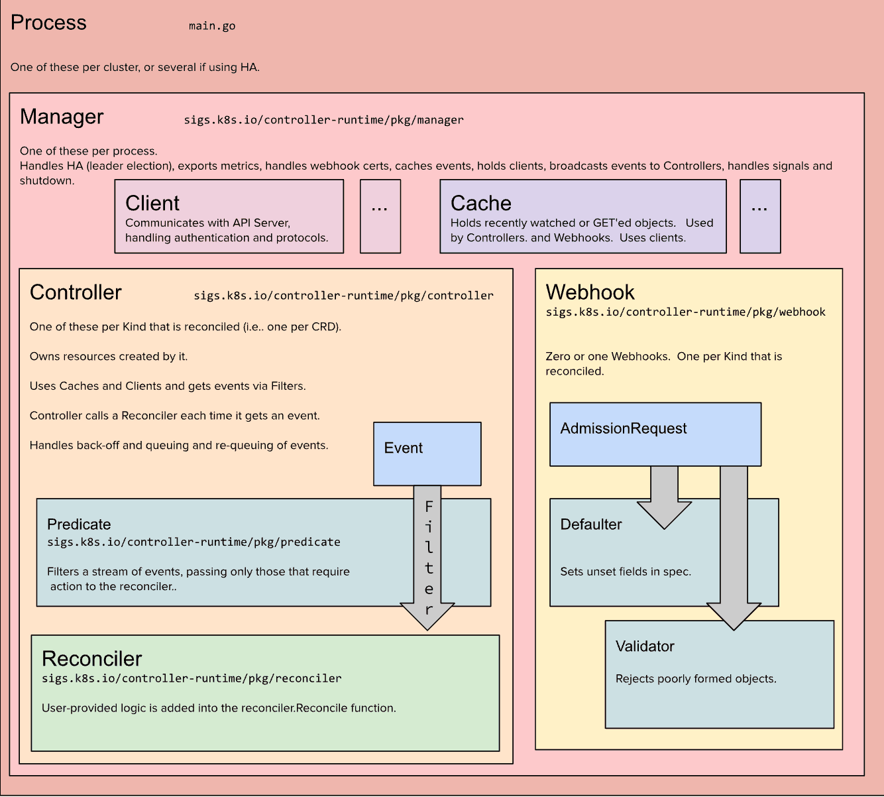Click the Process title text
Viewport: 884px width, 797px height.
[x=48, y=23]
